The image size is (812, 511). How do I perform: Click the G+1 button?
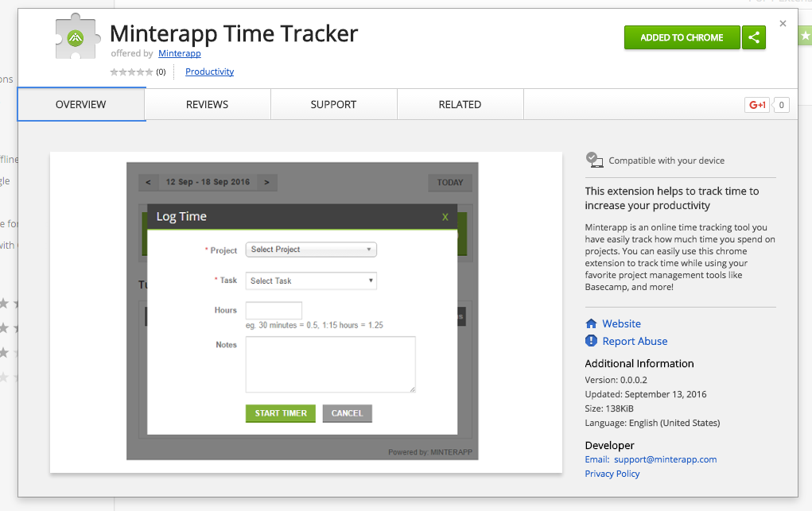[x=757, y=105]
